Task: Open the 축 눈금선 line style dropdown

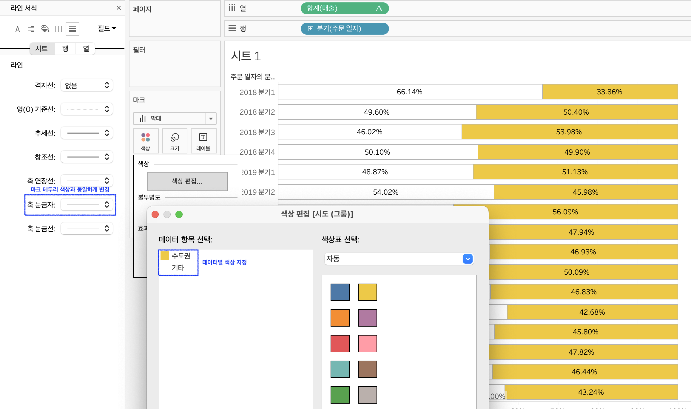Action: click(87, 229)
